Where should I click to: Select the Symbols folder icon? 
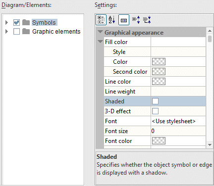click(x=26, y=22)
